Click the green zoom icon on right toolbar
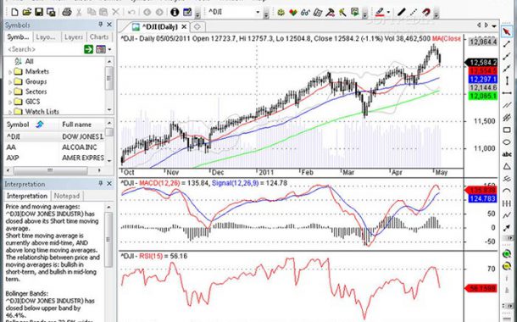The height and width of the screenshot is (322, 517). 507,253
